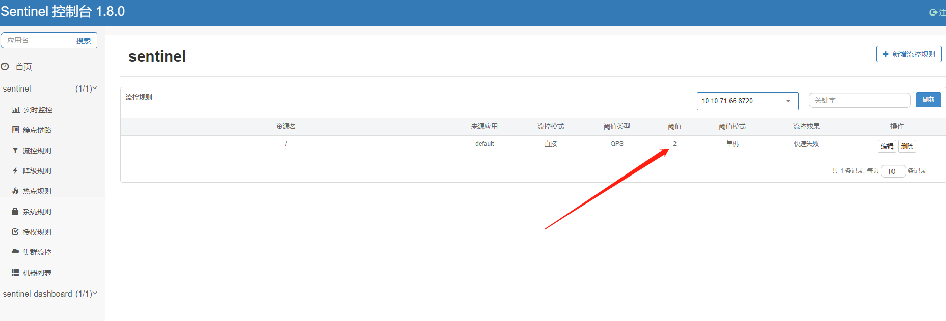Click the 机器列表 grid icon
This screenshot has height=321, width=946.
(x=15, y=272)
